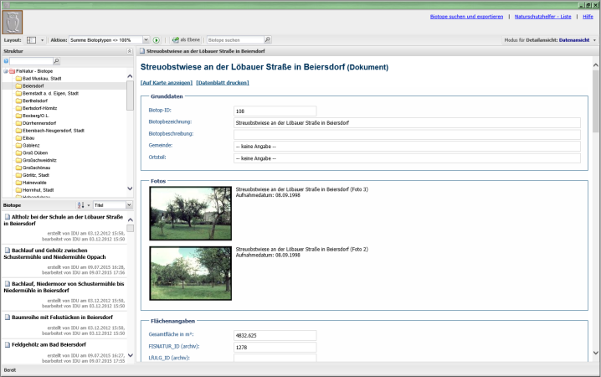Click the empty Biotopbeschreibung field
This screenshot has width=601, height=377.
pos(407,135)
